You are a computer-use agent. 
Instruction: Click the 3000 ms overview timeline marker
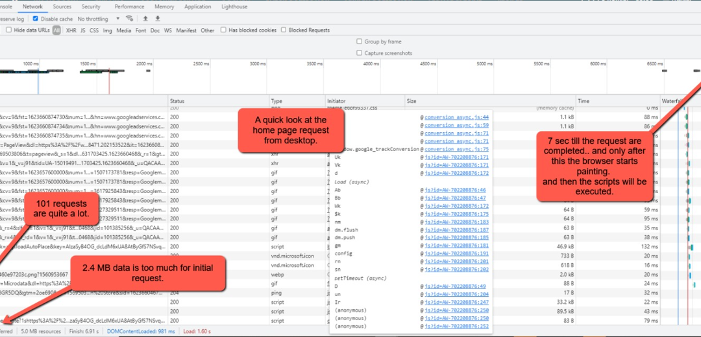(x=258, y=64)
